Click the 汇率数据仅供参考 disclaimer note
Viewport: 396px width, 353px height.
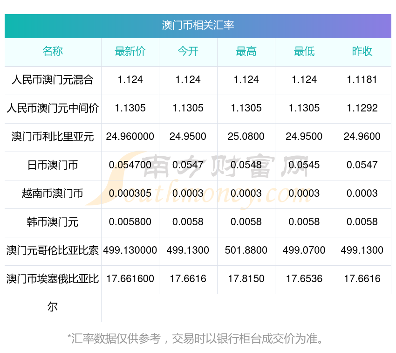tap(196, 339)
